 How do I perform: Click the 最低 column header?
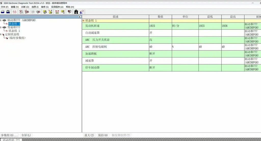(x=210, y=17)
